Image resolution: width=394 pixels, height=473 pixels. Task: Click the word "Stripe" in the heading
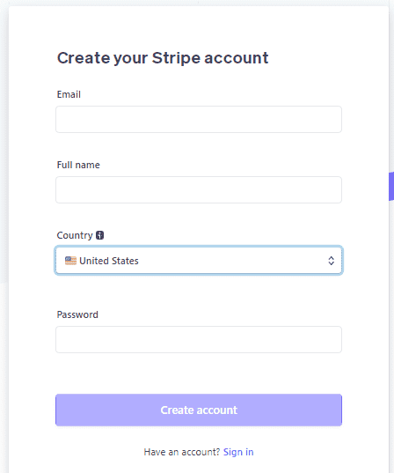coord(176,58)
